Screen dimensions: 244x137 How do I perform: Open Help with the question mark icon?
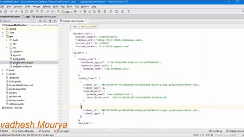[x=128, y=11]
